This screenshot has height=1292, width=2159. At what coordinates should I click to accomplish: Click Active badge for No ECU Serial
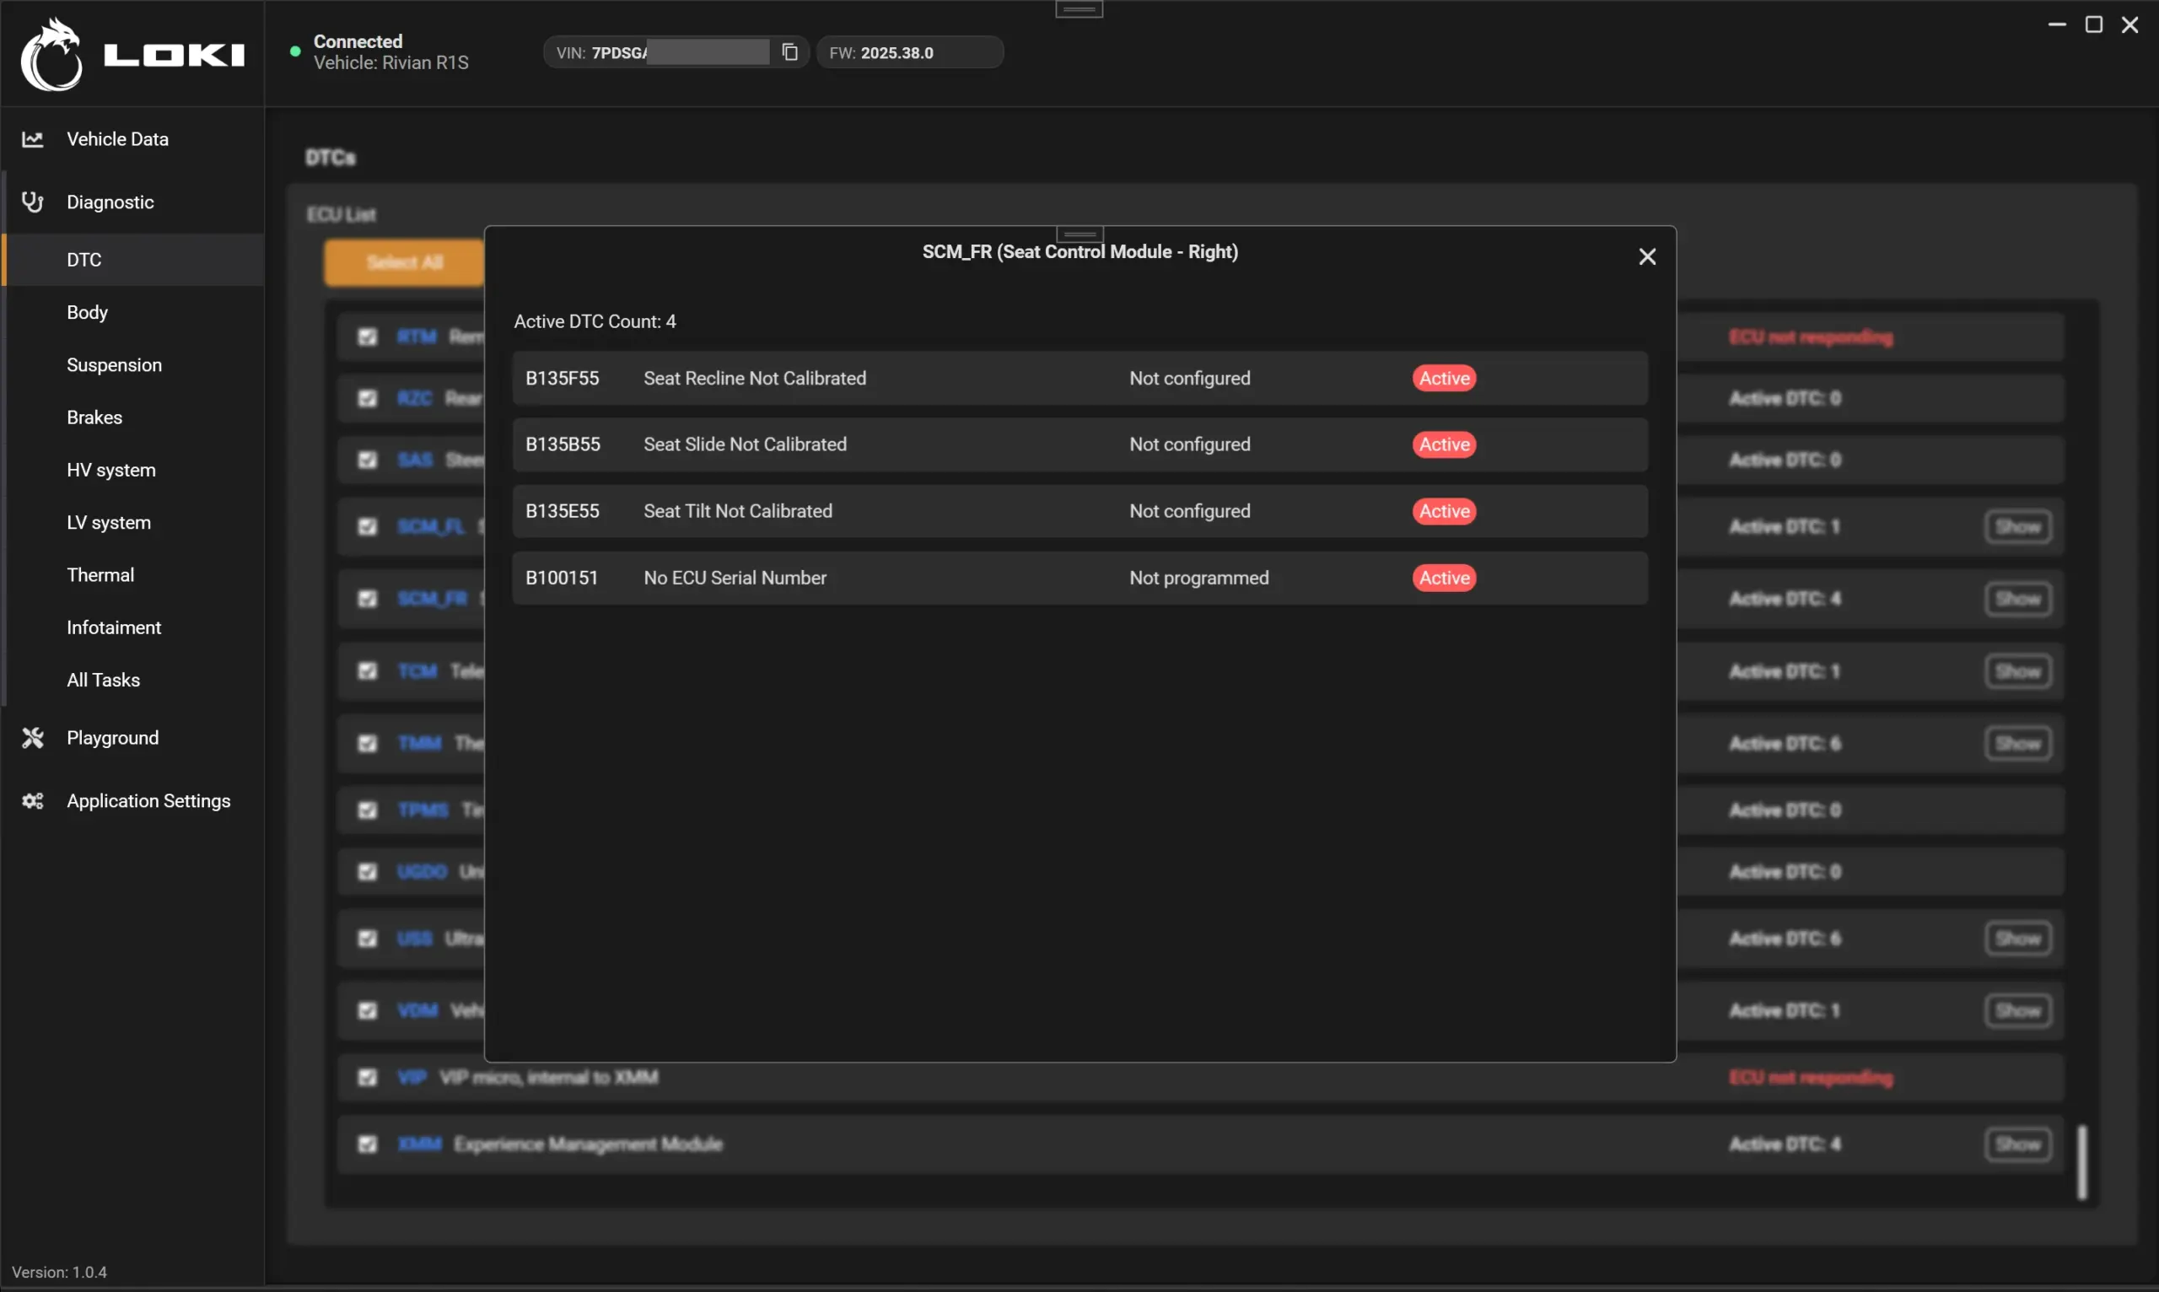click(x=1443, y=578)
